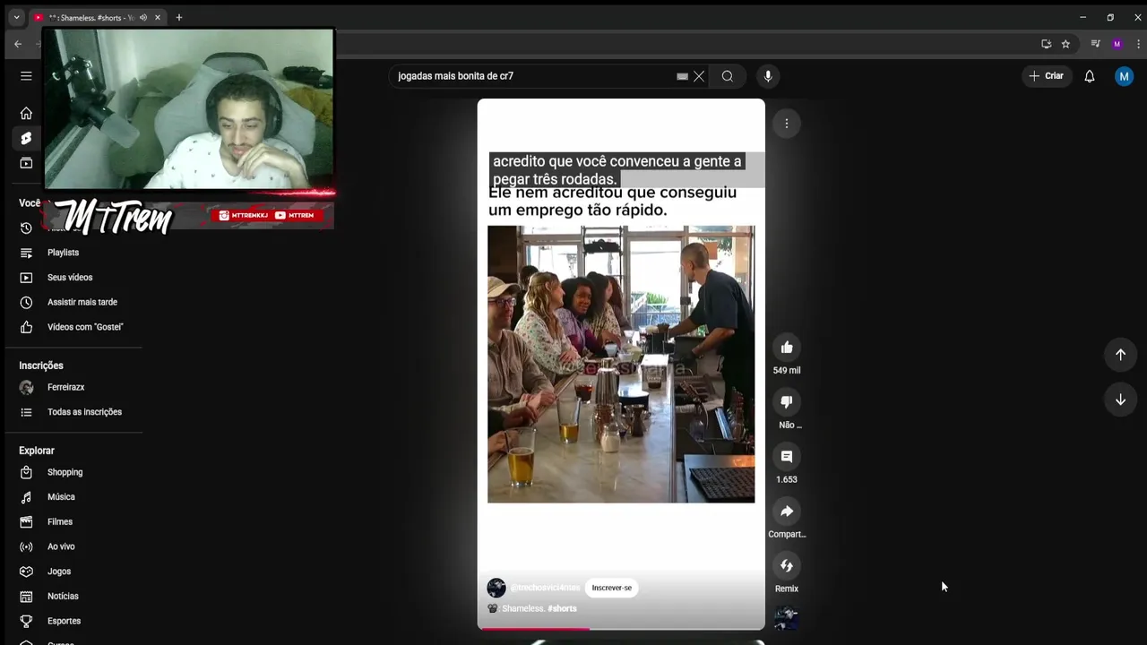Open the Subscriptions icon in sidebar

(26, 163)
